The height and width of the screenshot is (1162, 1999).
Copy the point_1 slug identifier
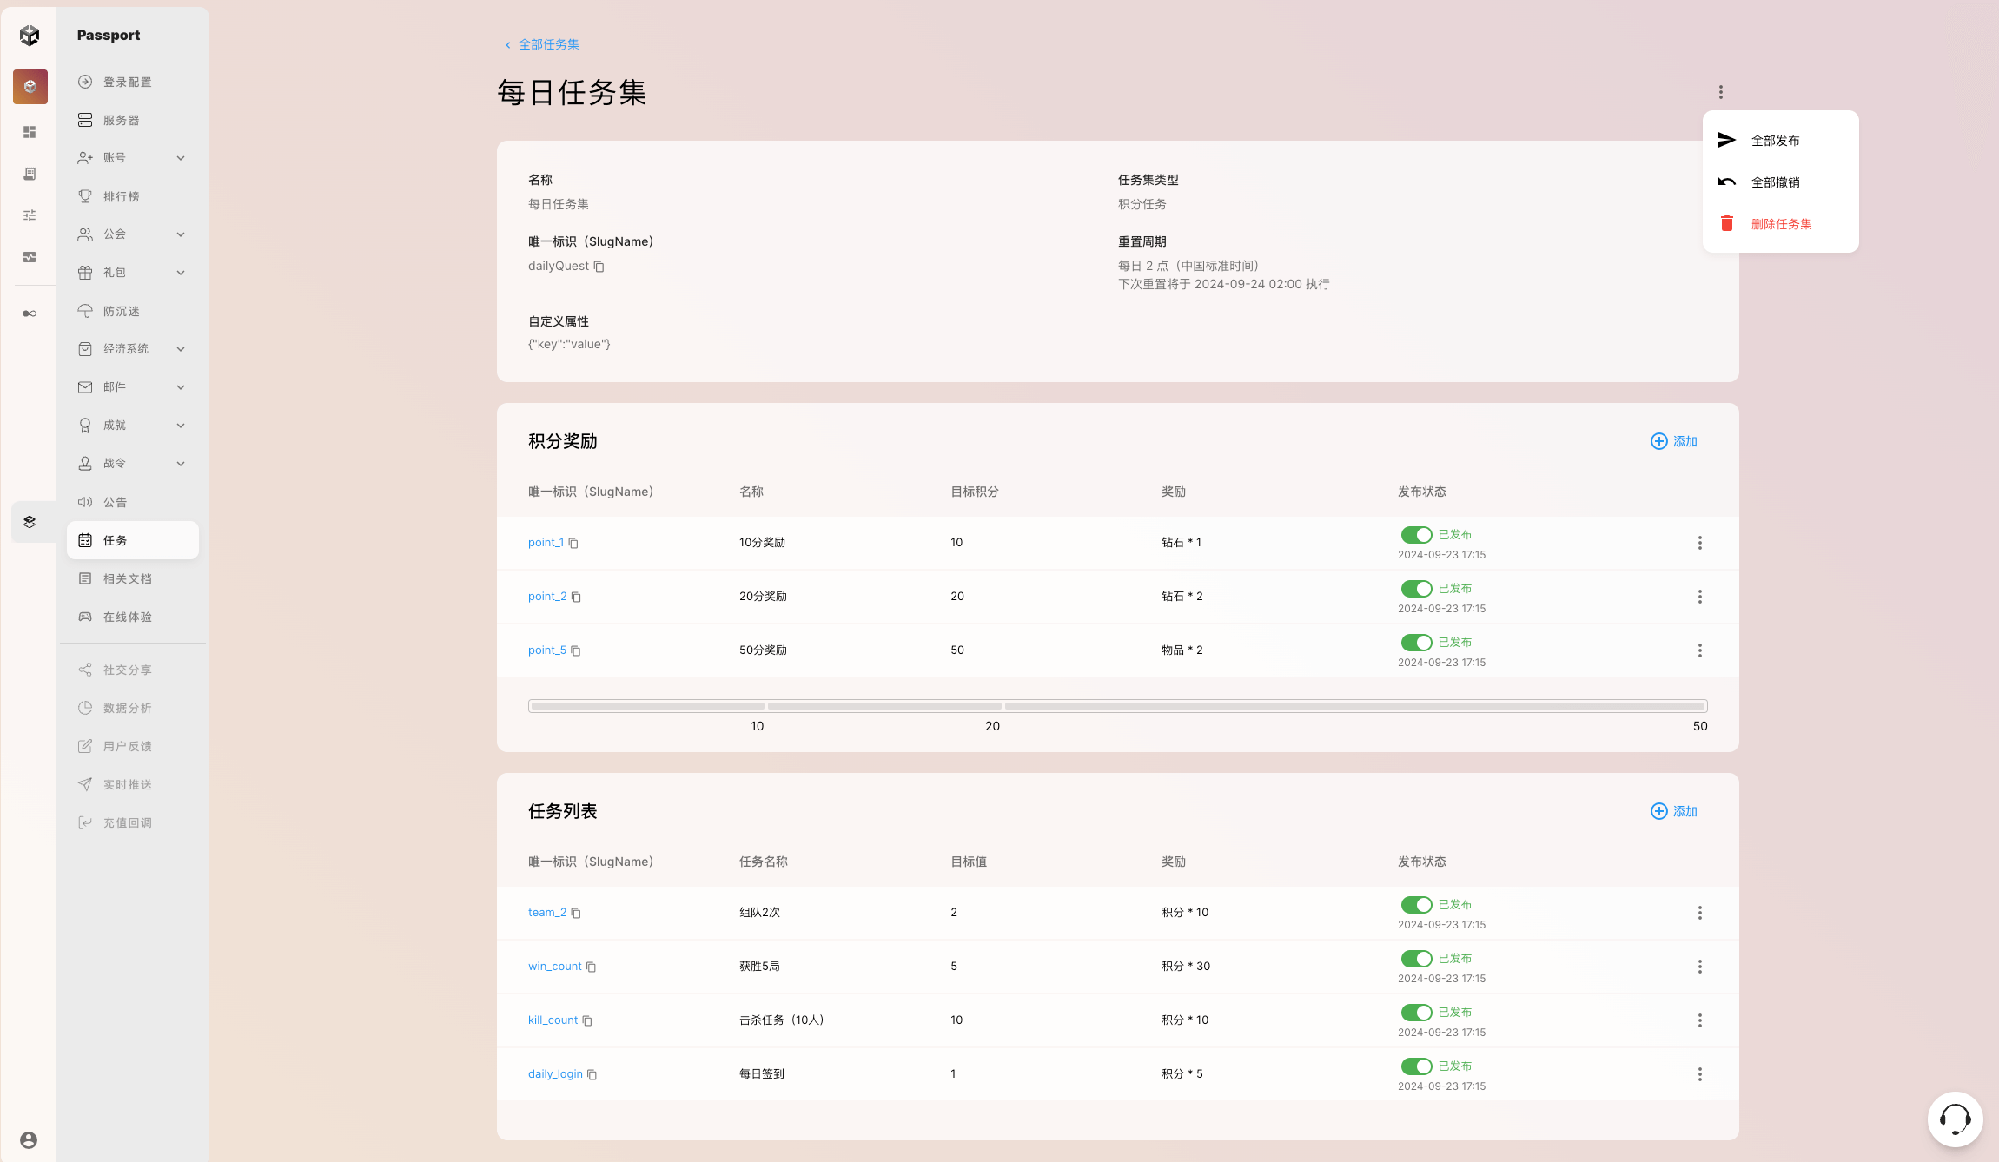click(x=573, y=543)
